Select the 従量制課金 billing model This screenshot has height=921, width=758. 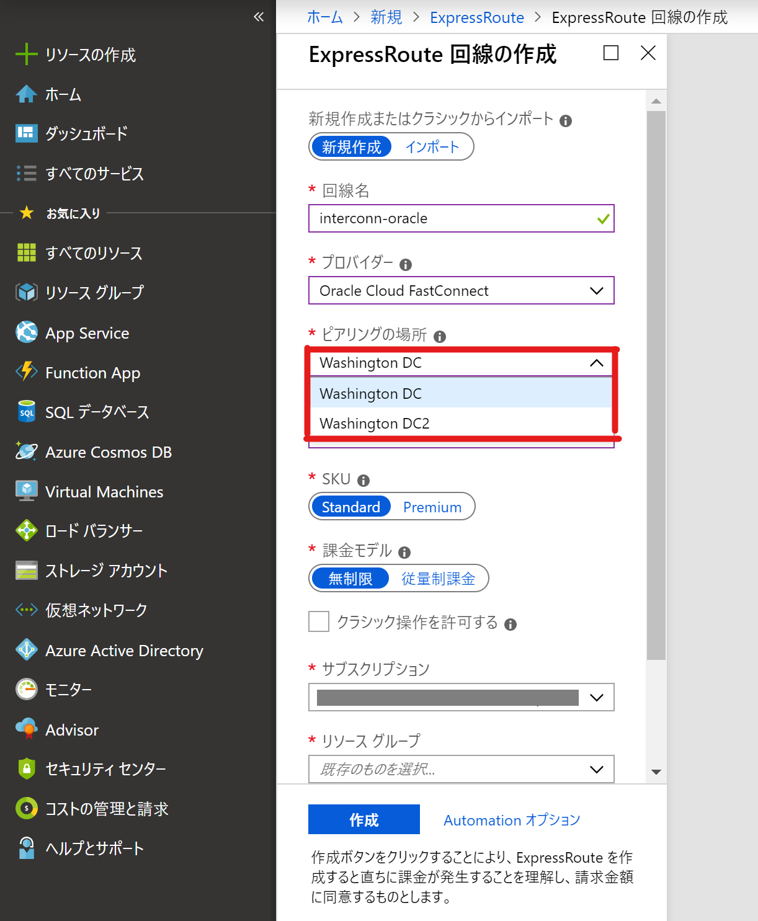tap(438, 579)
